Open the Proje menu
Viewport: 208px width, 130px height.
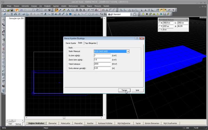tap(9, 6)
